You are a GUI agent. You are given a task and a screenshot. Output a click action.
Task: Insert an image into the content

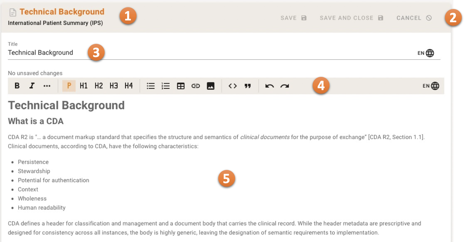tap(211, 86)
